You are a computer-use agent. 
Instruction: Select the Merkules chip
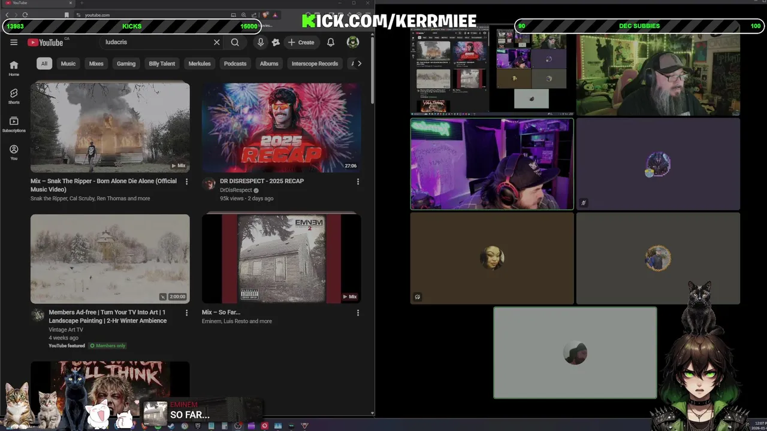200,63
